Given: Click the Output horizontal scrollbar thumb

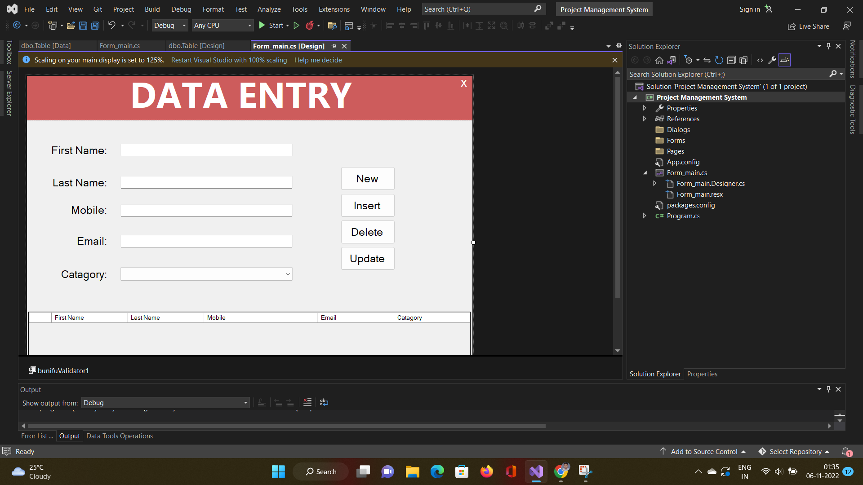Looking at the screenshot, I should pyautogui.click(x=286, y=426).
